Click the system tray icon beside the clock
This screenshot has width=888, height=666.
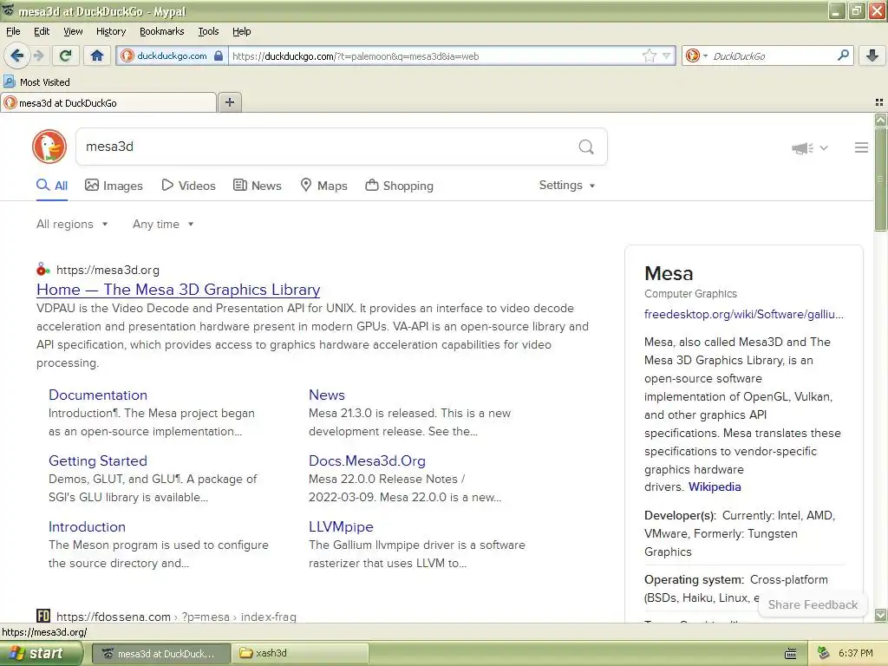[824, 654]
